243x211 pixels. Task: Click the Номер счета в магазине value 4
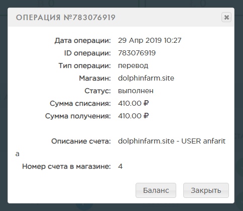(120, 166)
